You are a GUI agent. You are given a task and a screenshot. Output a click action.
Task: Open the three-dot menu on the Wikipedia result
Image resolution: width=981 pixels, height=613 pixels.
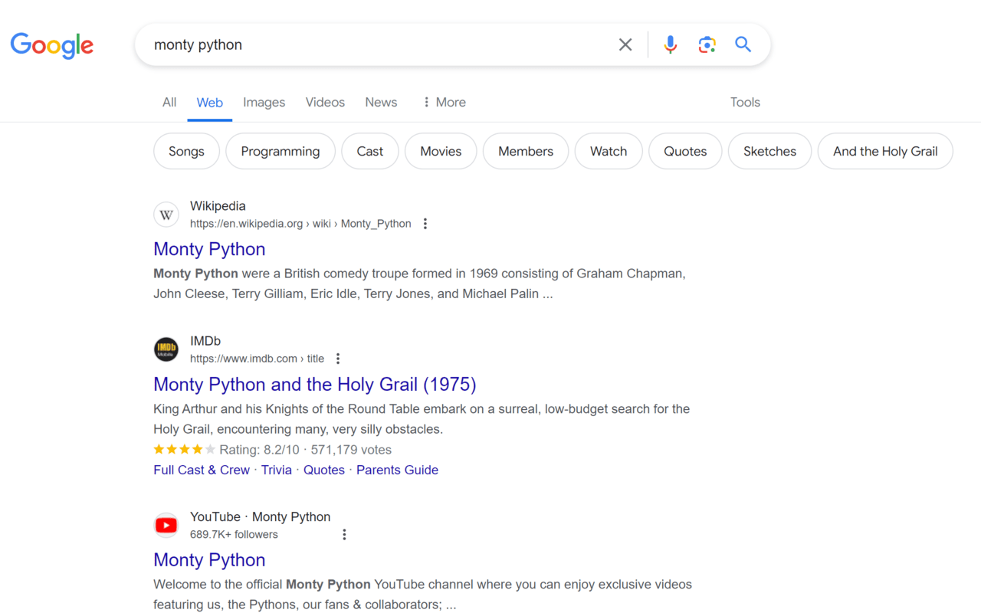coord(425,223)
